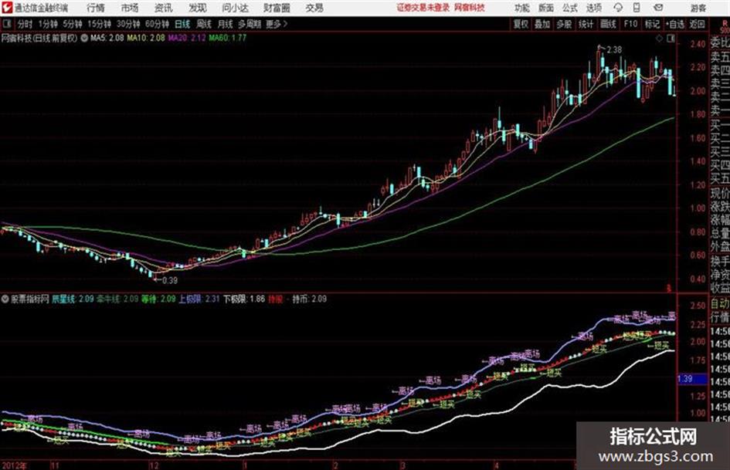Click the diamond icon above price axis
730x470 pixels.
coord(659,39)
